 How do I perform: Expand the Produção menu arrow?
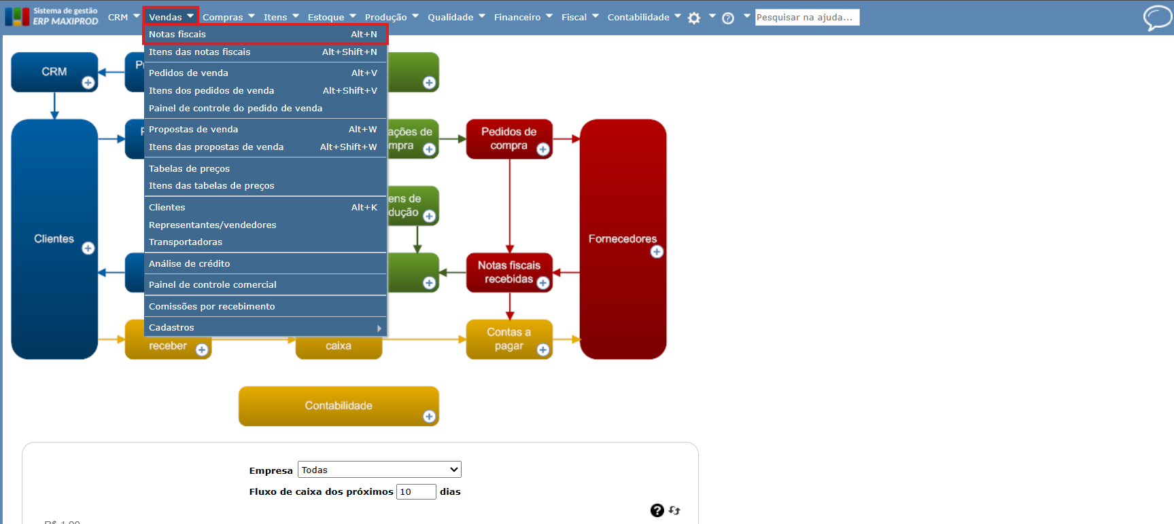(x=415, y=16)
